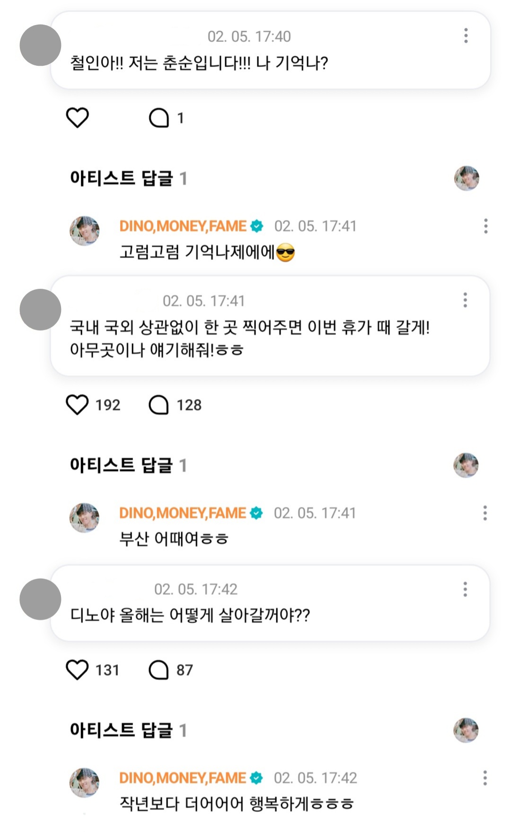Click DINO,MONEY,FAME name on 고럼고럼 reply
Viewport: 511px width, 832px height.
click(x=183, y=226)
